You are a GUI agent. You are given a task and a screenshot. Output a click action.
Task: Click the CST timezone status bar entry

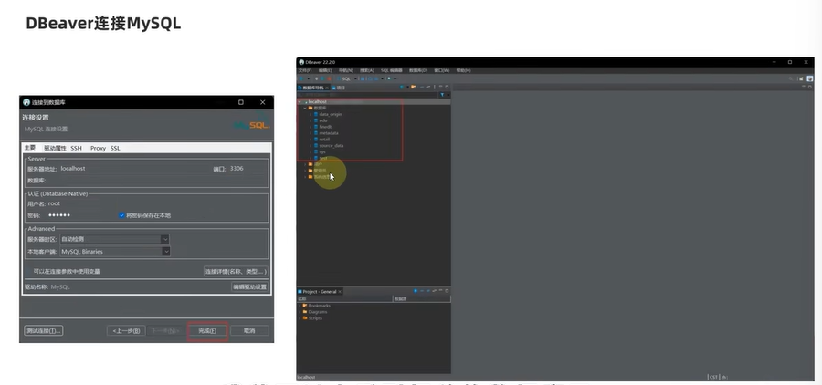[x=713, y=377]
